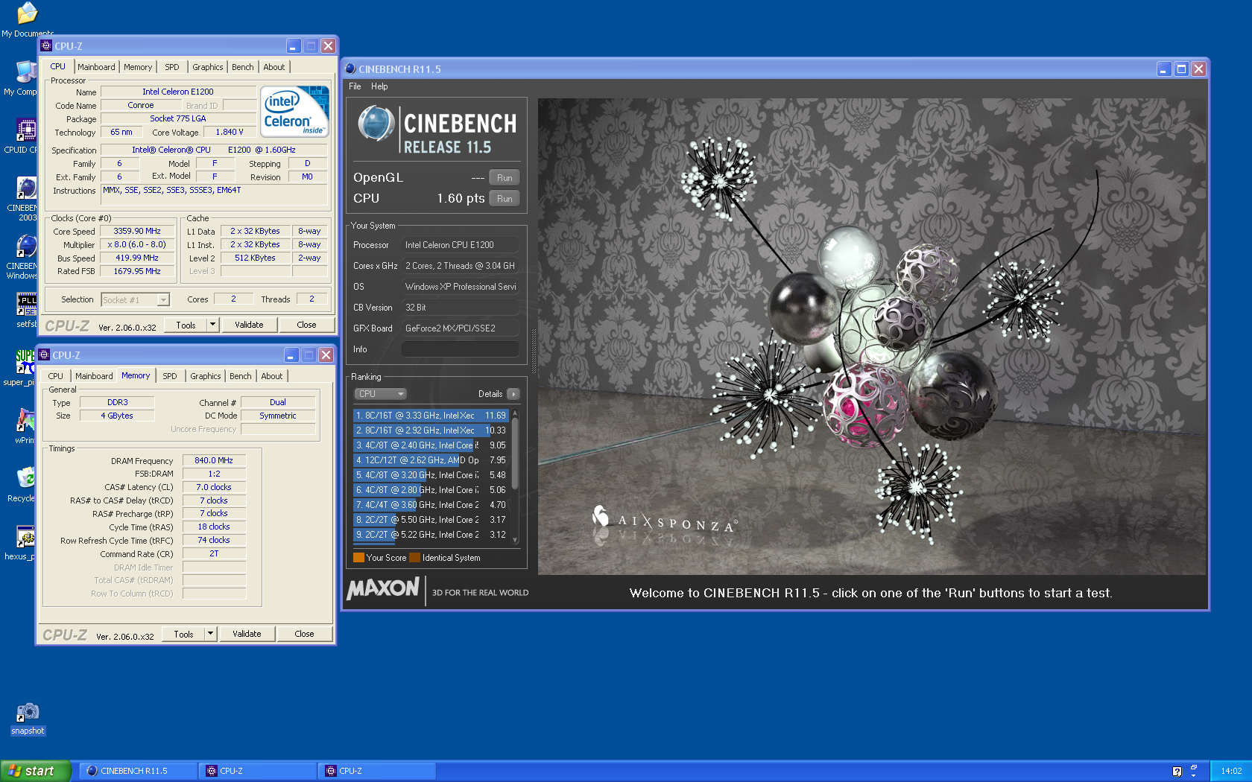The image size is (1252, 782).
Task: Open Socket #1 selection dropdown
Action: coord(136,299)
